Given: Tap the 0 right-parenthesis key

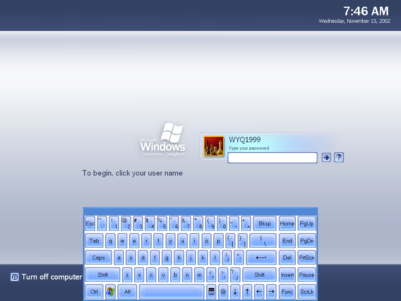Looking at the screenshot, I should (x=222, y=223).
